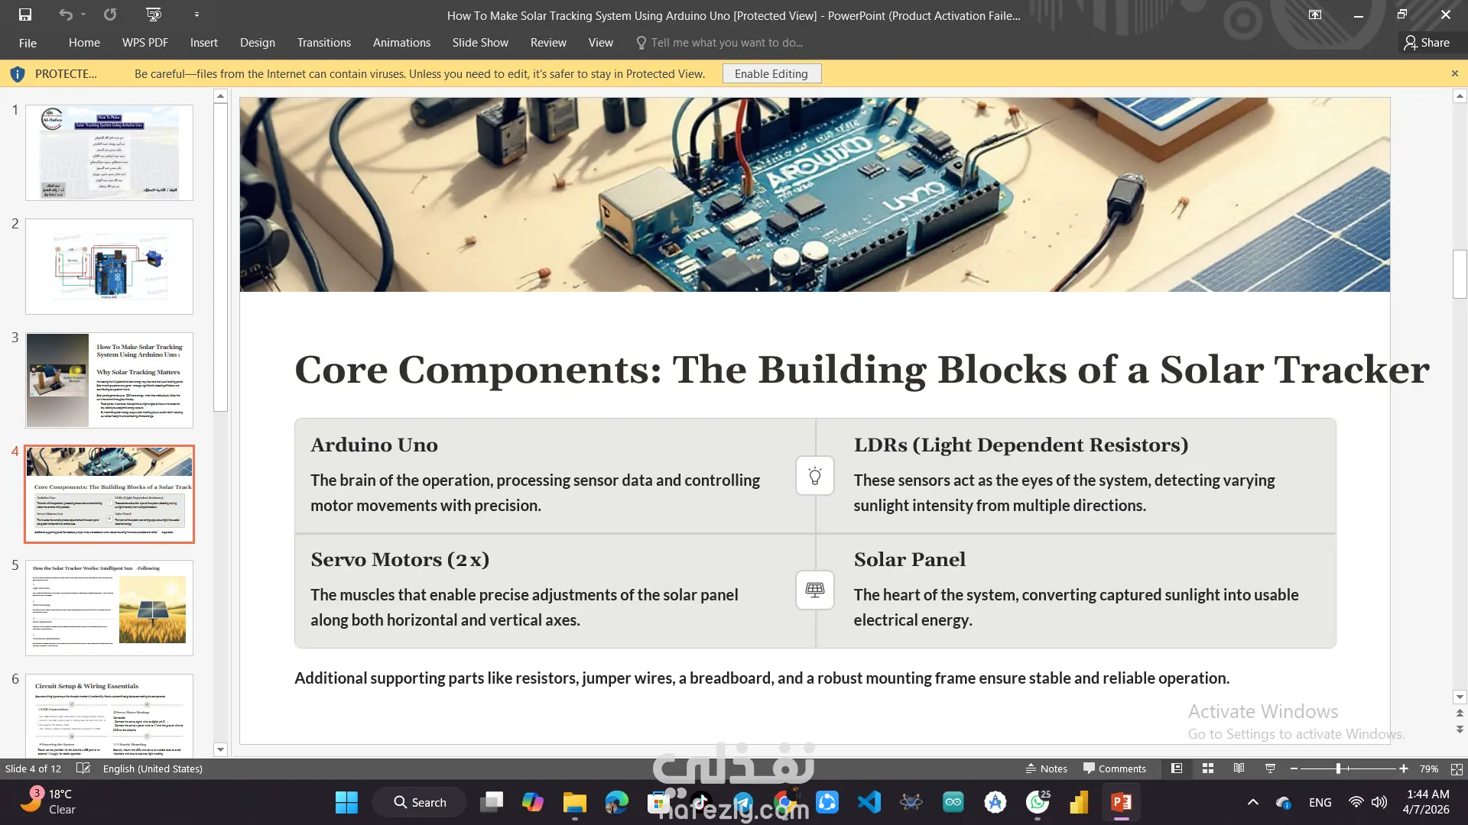Viewport: 1468px width, 825px height.
Task: Open Customize Quick Access Toolbar dropdown
Action: coord(196,15)
